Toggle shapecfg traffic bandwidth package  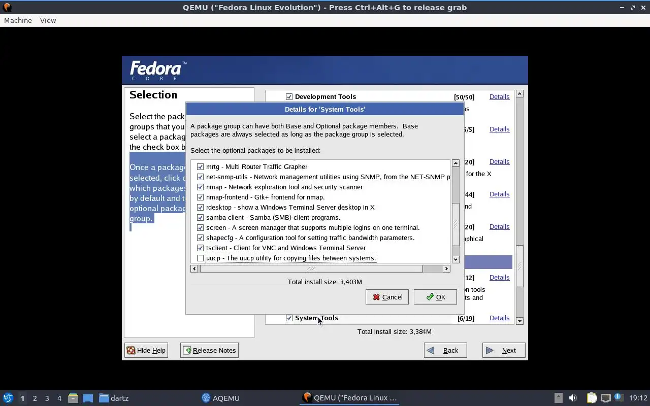click(200, 238)
